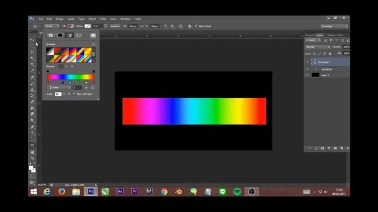Open the gear settings in options bar
This screenshot has height=212, width=378.
pos(190,26)
